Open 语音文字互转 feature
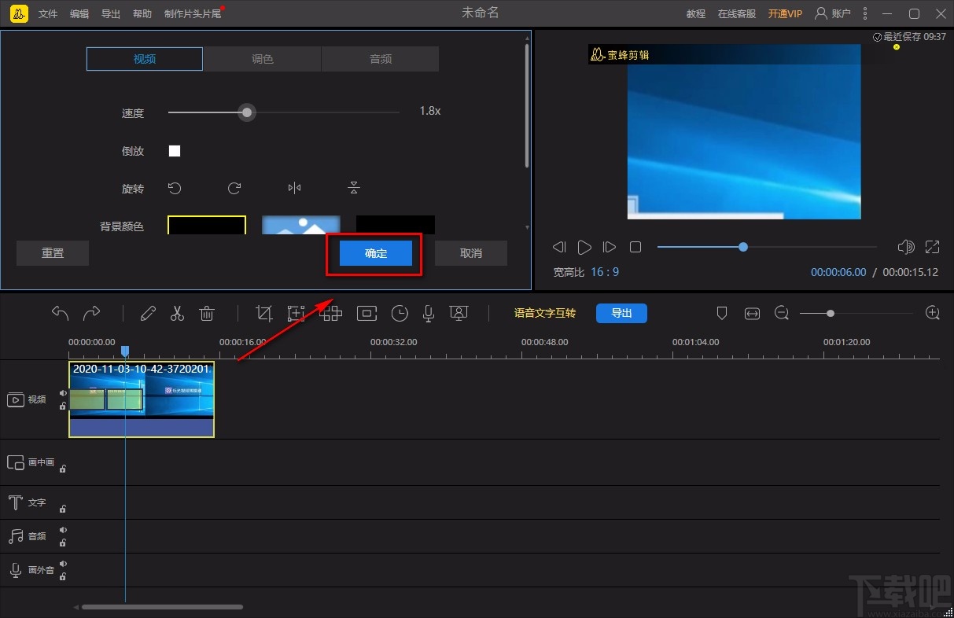The width and height of the screenshot is (954, 618). (x=545, y=313)
